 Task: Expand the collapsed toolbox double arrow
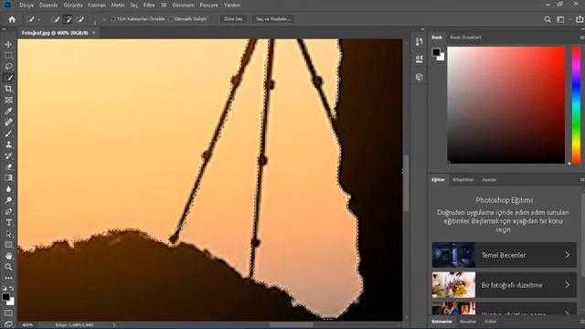4,28
